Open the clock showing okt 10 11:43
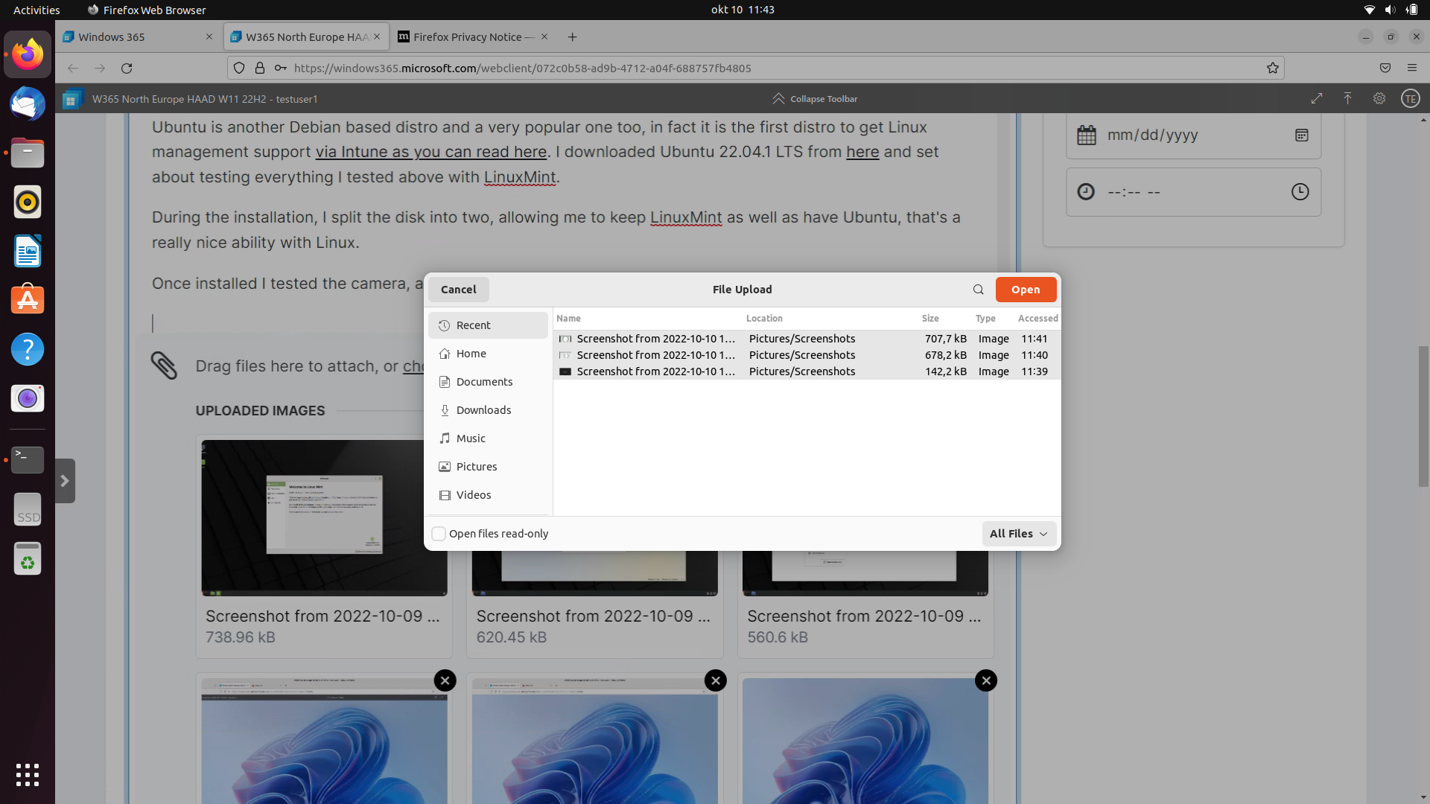This screenshot has height=804, width=1430. click(743, 10)
